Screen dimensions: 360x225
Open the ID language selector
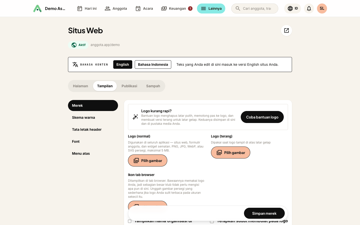(292, 8)
